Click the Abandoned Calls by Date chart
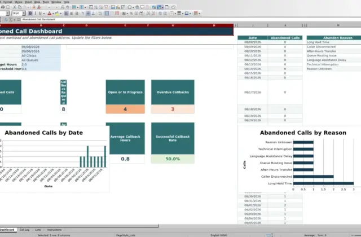 (x=54, y=159)
